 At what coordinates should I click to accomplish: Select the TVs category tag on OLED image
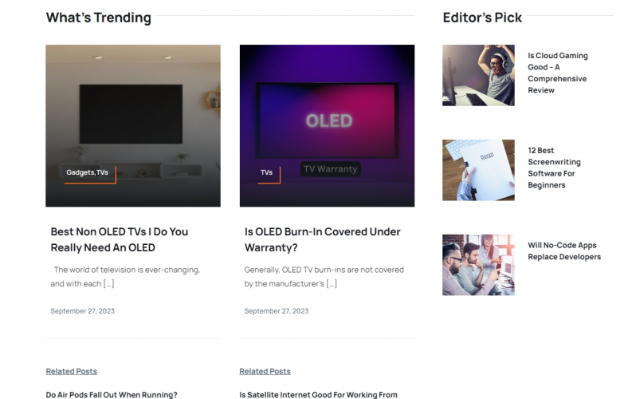tap(266, 172)
